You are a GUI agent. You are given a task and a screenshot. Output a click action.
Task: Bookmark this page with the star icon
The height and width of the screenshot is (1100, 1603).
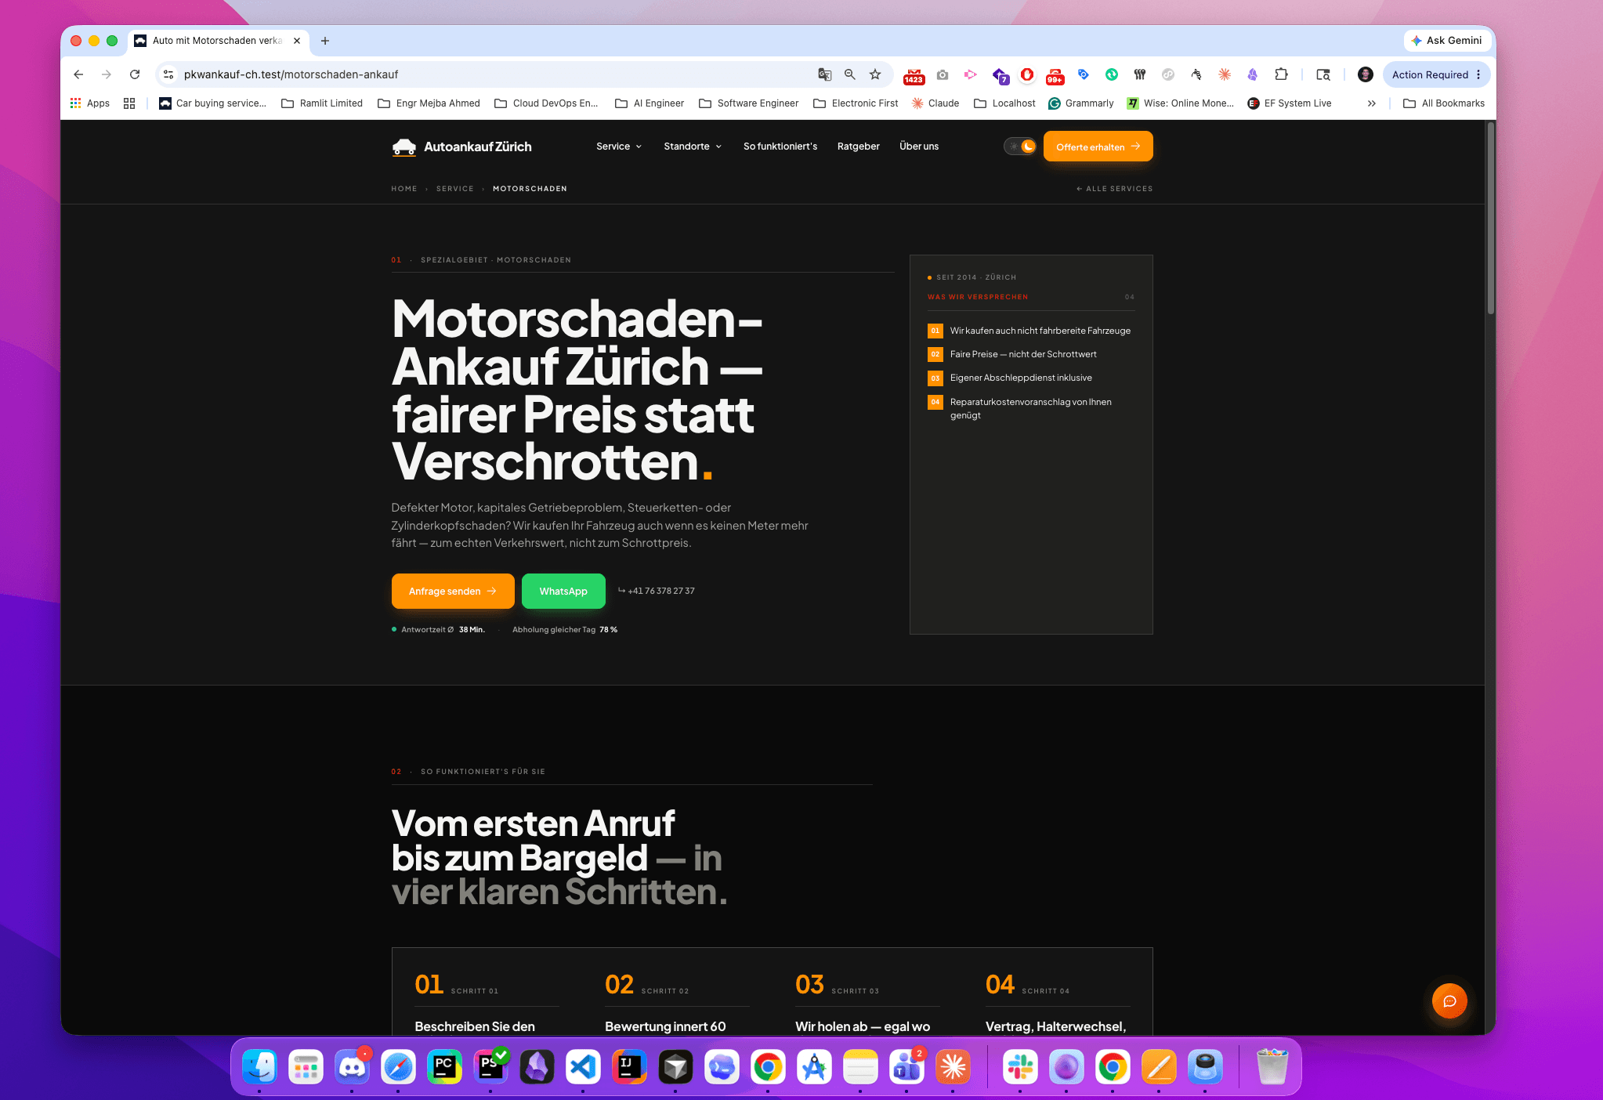(x=875, y=74)
